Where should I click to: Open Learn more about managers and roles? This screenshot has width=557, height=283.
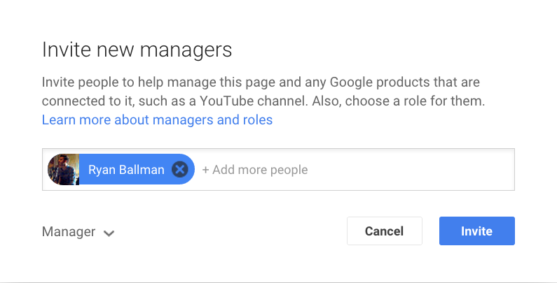pyautogui.click(x=157, y=119)
